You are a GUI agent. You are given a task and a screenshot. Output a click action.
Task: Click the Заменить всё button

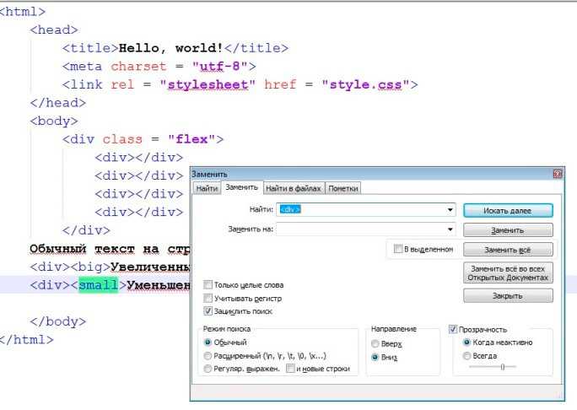point(508,250)
